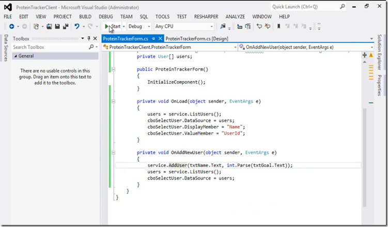
Task: Collapse the OnAddNewUser method outline box
Action: click(x=113, y=153)
